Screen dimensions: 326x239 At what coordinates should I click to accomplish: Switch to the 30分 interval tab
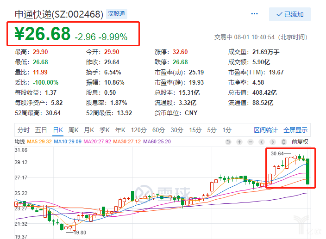pyautogui.click(x=177, y=130)
